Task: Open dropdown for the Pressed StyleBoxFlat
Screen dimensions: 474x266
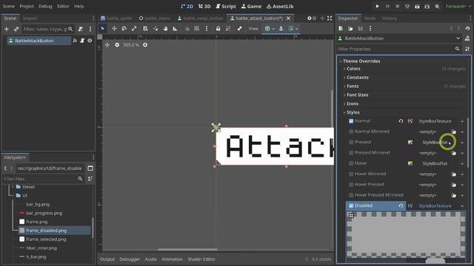Action: coord(462,143)
